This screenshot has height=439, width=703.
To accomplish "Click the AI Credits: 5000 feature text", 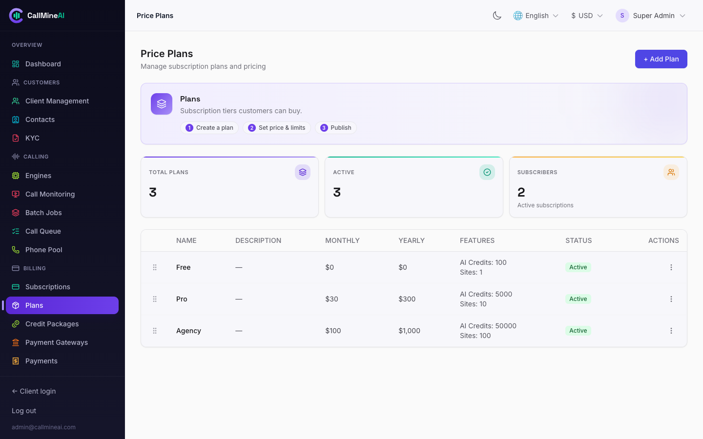I will click(486, 294).
